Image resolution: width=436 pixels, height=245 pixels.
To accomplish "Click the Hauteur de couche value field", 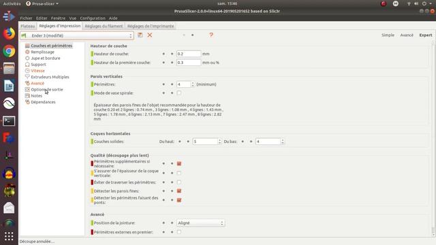I will tap(189, 54).
